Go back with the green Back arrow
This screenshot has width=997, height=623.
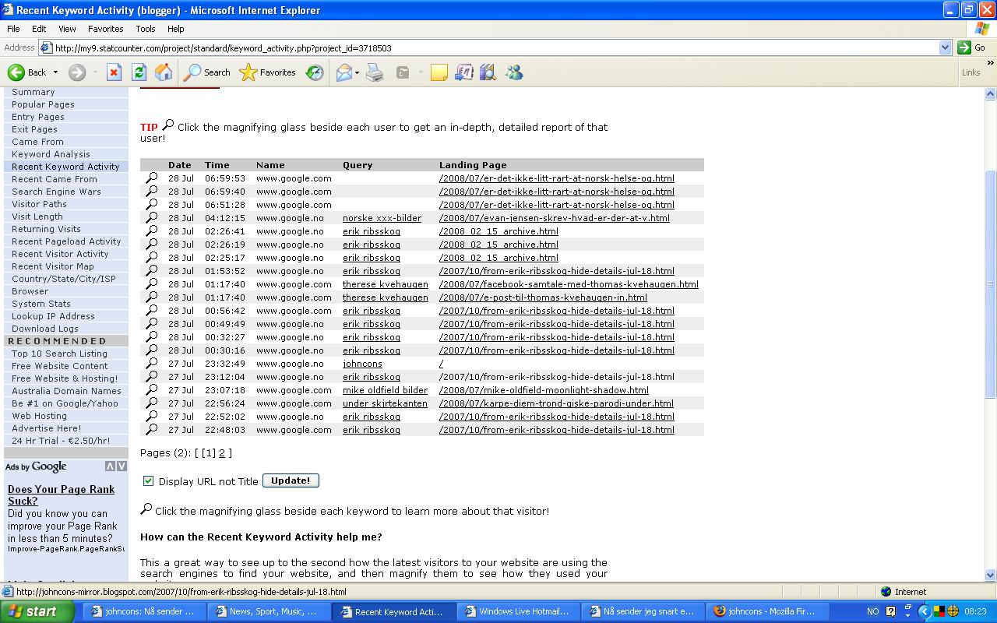coord(27,72)
